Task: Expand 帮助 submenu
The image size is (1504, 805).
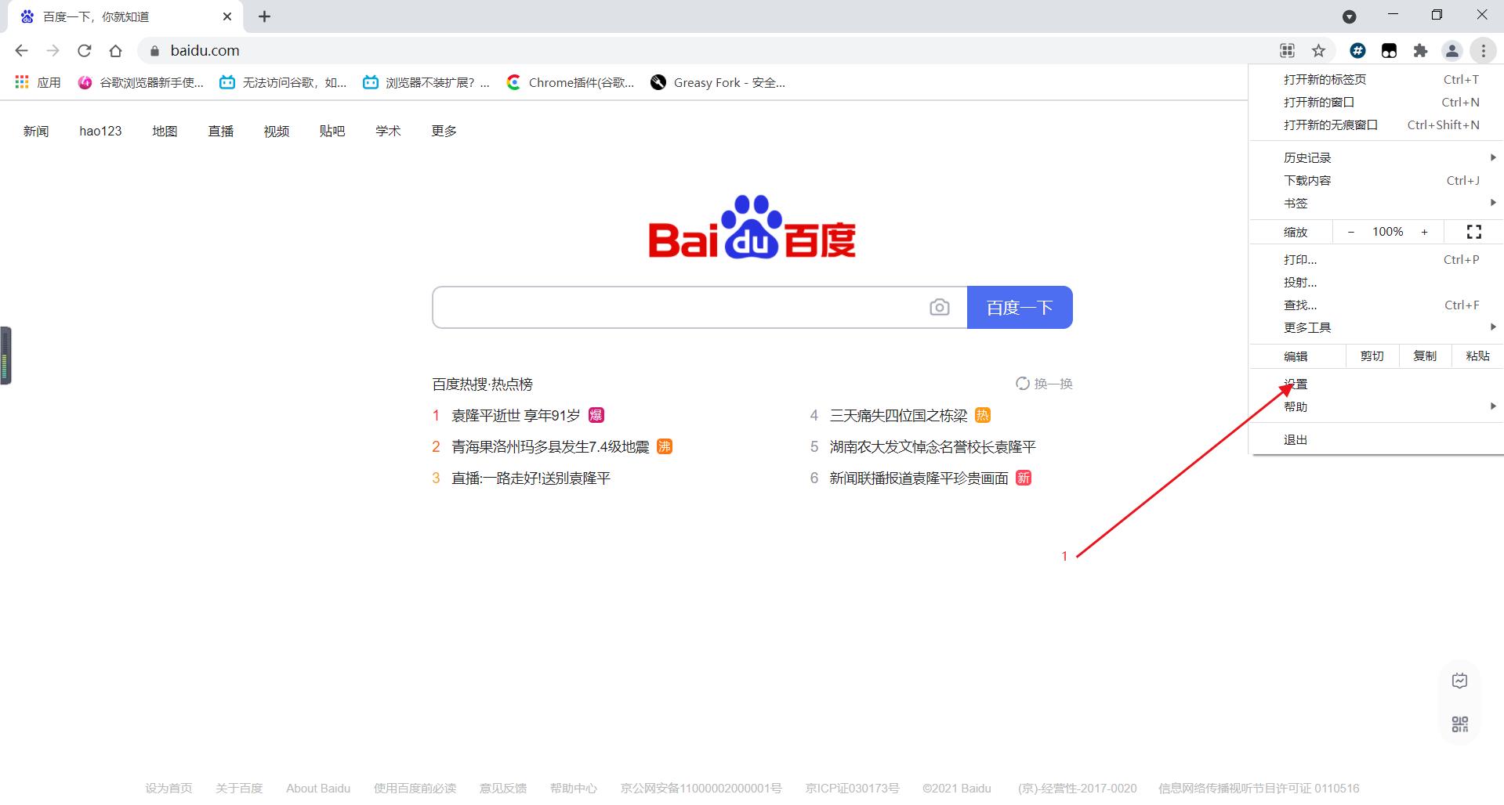Action: [x=1376, y=406]
